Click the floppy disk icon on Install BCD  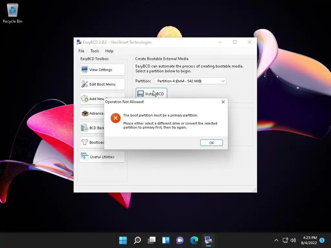pyautogui.click(x=140, y=94)
